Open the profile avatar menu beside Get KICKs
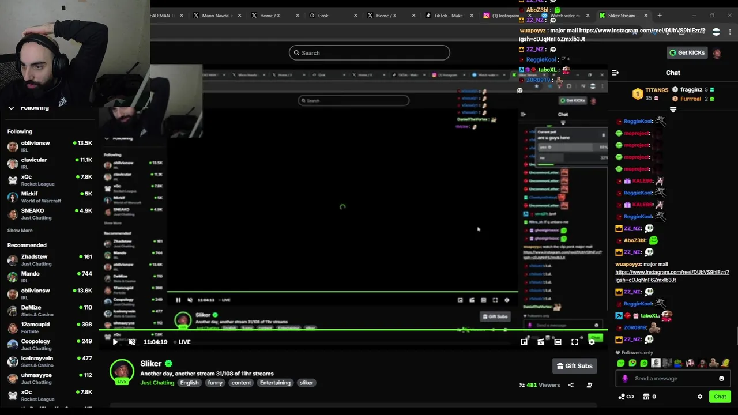 [717, 53]
